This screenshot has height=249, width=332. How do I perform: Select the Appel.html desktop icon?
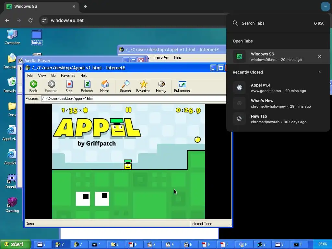tap(10, 157)
